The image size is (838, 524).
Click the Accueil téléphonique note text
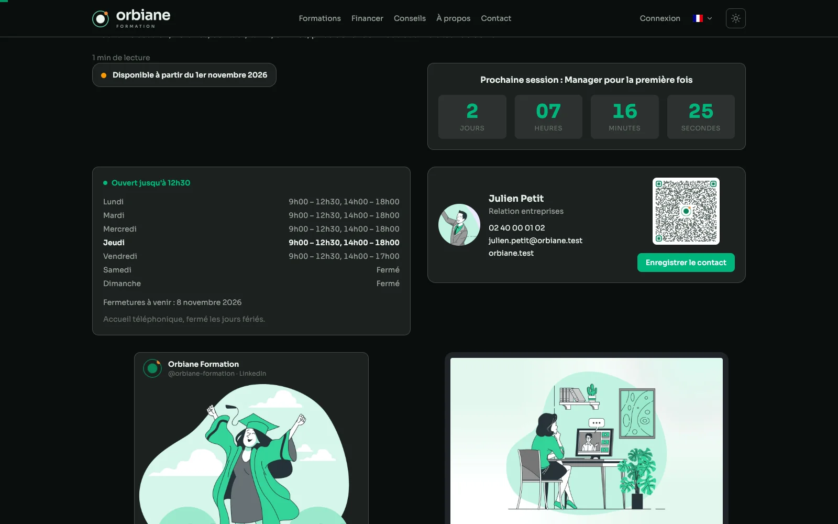click(x=184, y=319)
